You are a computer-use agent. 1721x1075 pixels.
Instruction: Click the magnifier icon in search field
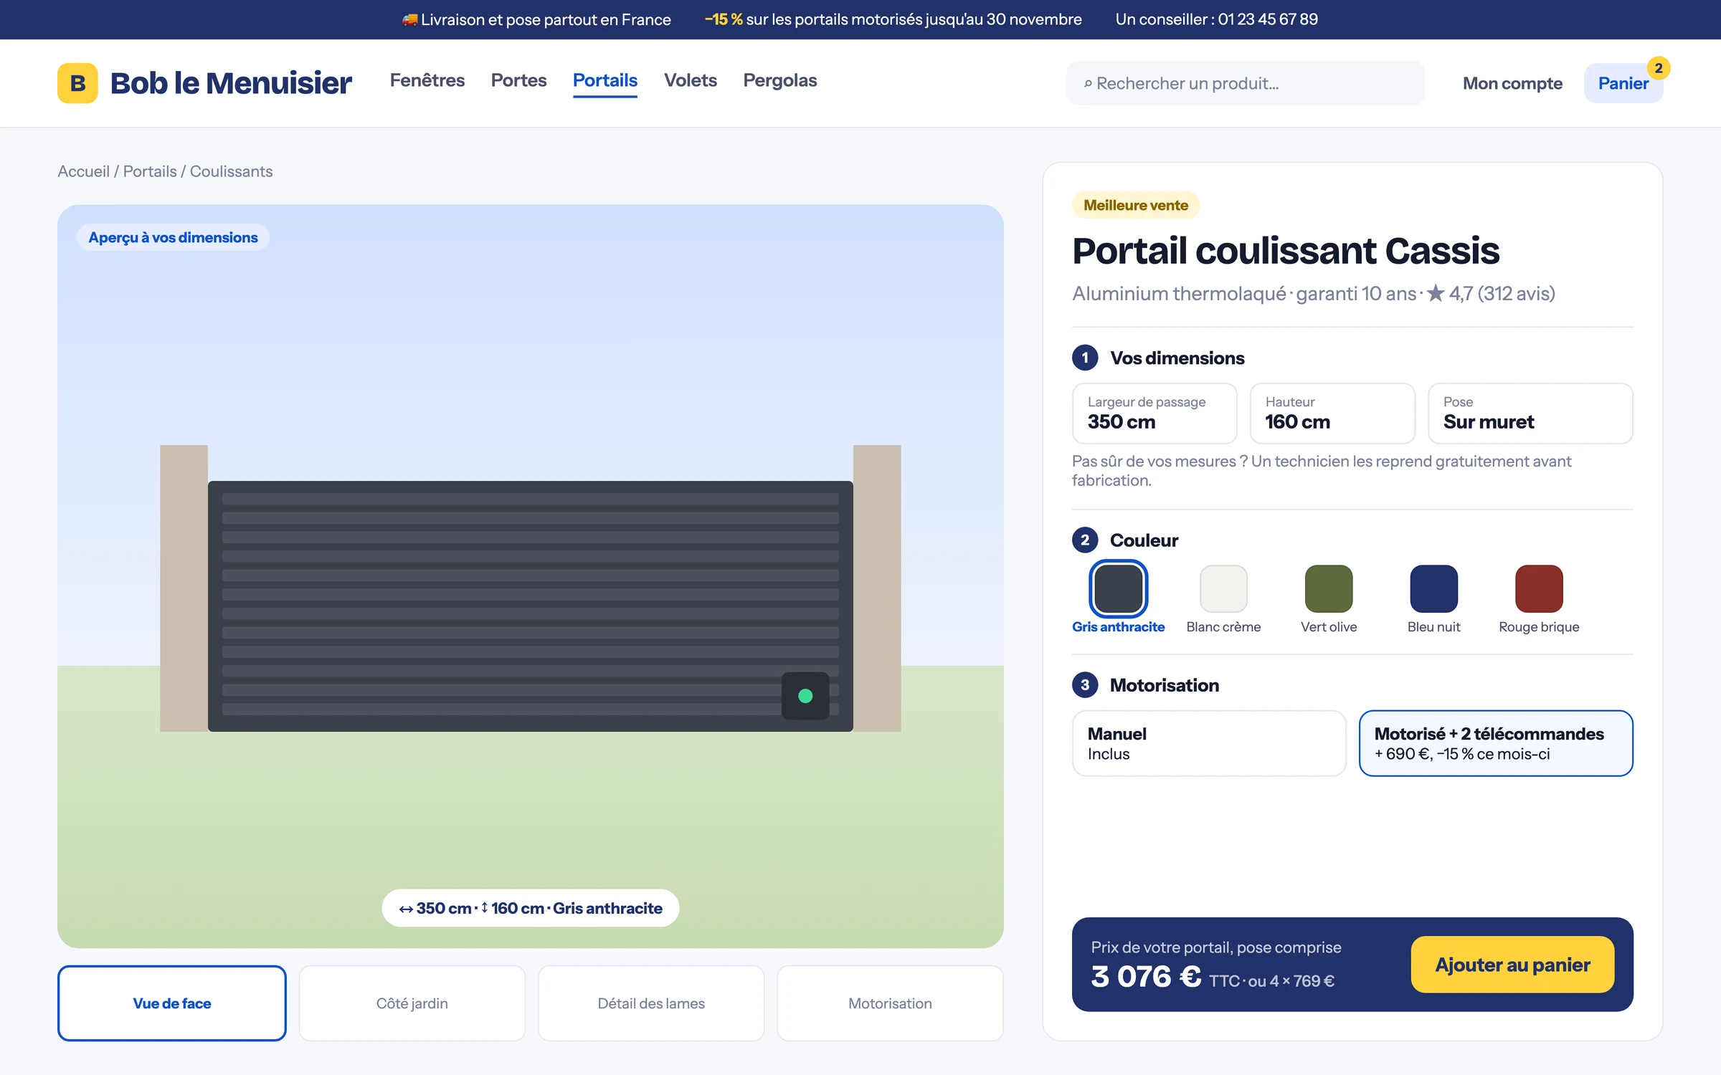[x=1088, y=84]
